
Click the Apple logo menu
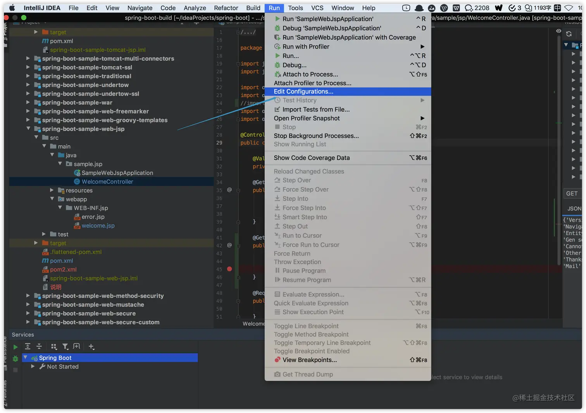coord(12,8)
